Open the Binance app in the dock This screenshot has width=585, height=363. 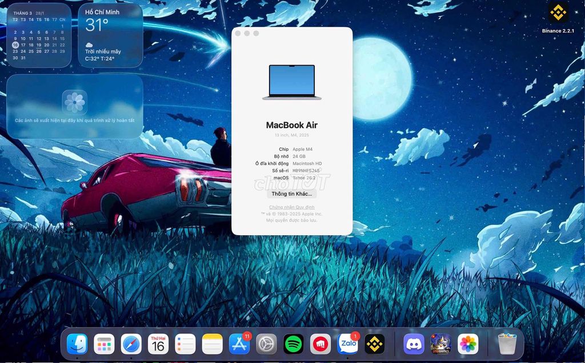375,344
